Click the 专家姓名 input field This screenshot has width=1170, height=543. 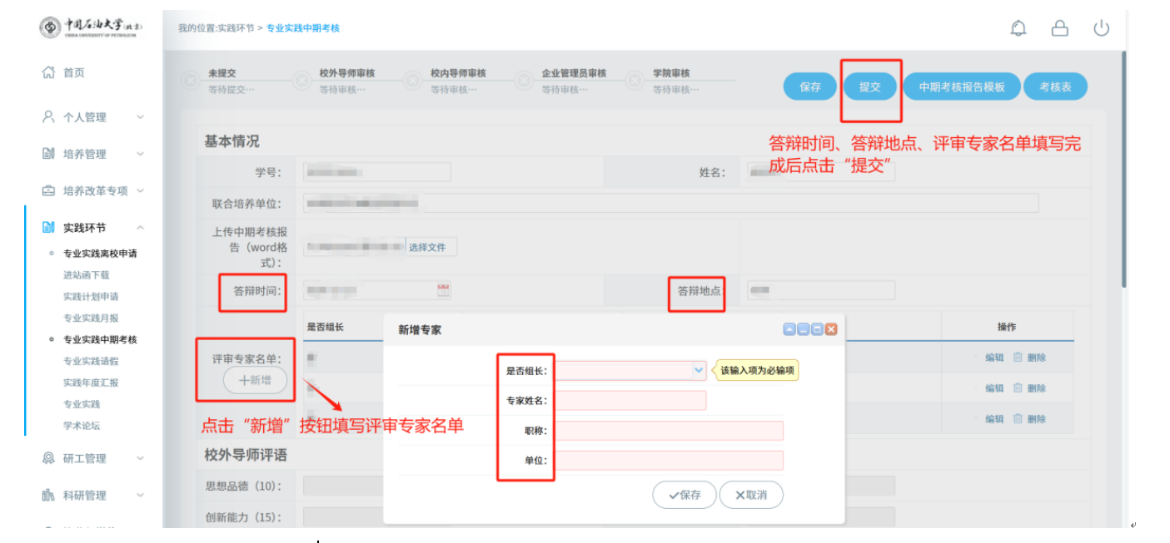point(630,401)
